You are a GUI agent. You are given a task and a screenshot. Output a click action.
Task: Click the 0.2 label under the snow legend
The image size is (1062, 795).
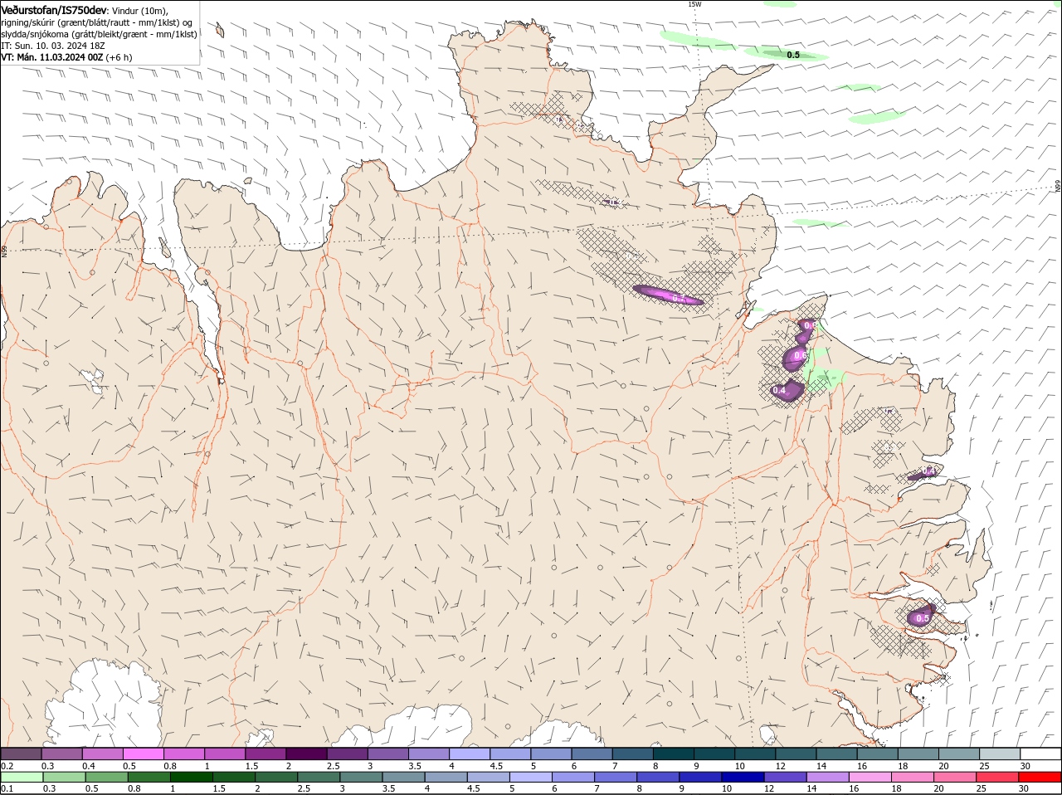(7, 766)
